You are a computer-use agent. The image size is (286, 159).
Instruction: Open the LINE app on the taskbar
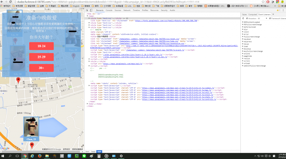coord(84,156)
